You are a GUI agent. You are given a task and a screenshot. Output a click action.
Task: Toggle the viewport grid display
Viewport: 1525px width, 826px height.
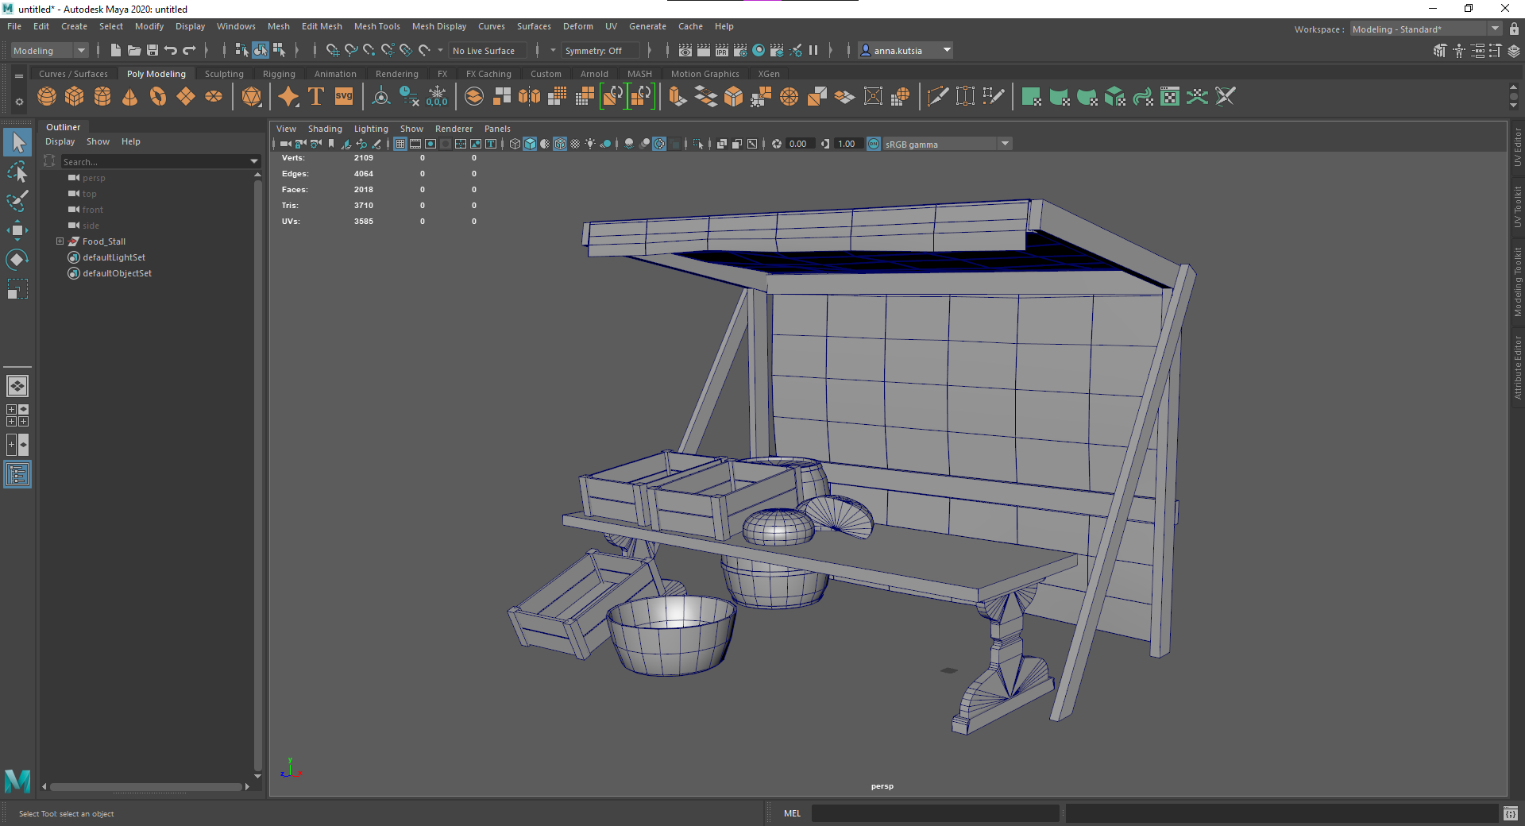[x=400, y=144]
